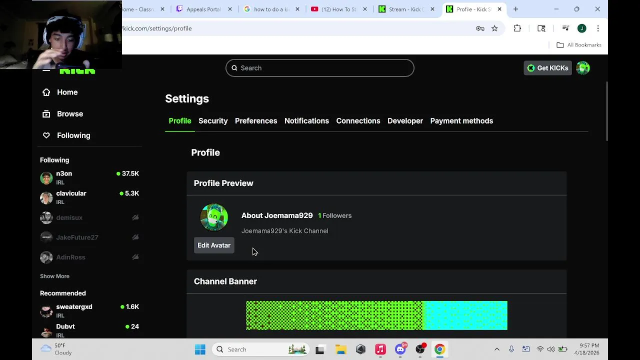
Task: Switch to the YouTube 'How To St' tab
Action: [338, 9]
